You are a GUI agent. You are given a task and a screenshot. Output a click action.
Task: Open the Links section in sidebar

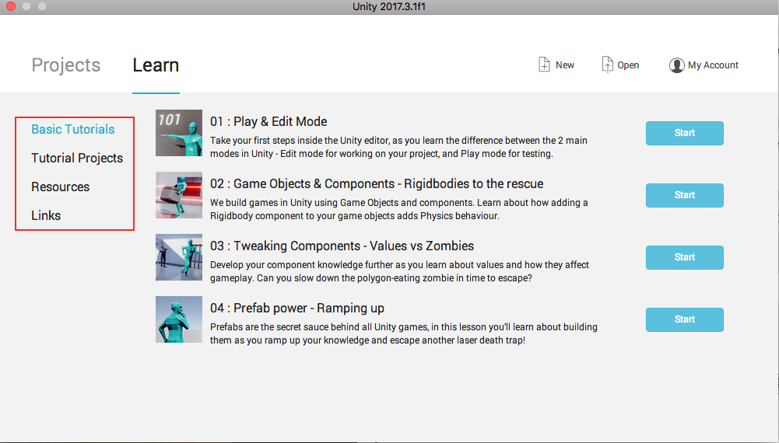point(46,215)
